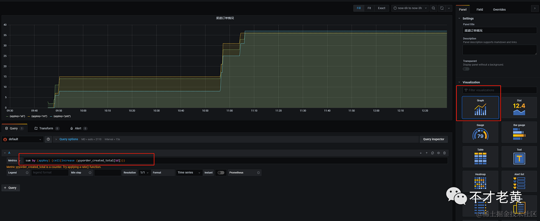
Task: Click the Min step input field
Action: 108,173
